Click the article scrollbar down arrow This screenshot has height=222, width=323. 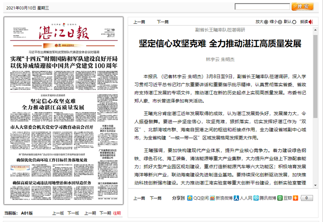tap(315, 185)
